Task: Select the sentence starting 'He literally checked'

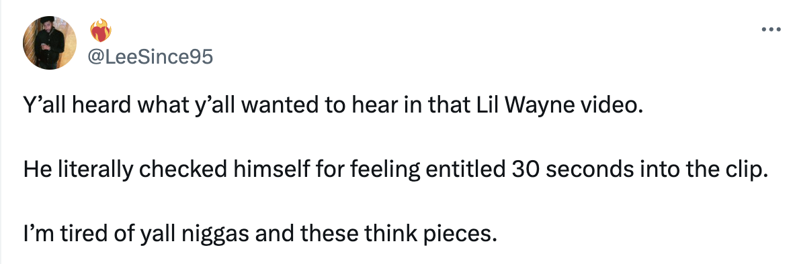Action: (396, 170)
